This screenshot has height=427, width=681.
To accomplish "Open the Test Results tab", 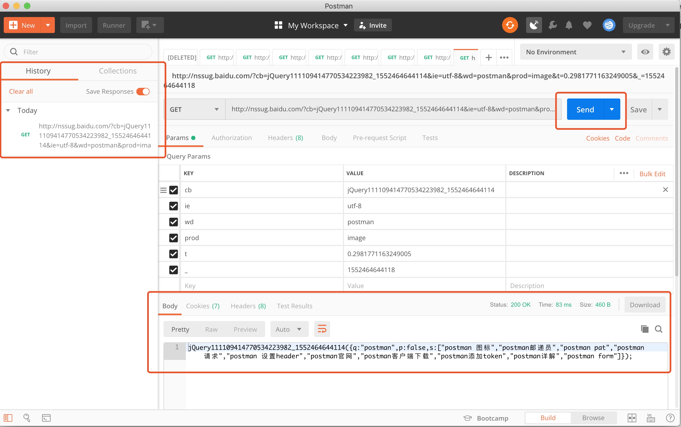I will pos(294,306).
